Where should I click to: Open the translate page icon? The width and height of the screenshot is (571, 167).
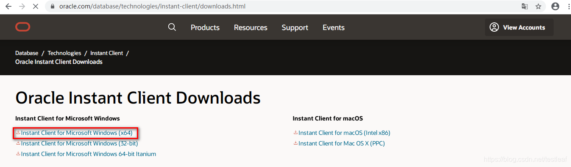525,6
